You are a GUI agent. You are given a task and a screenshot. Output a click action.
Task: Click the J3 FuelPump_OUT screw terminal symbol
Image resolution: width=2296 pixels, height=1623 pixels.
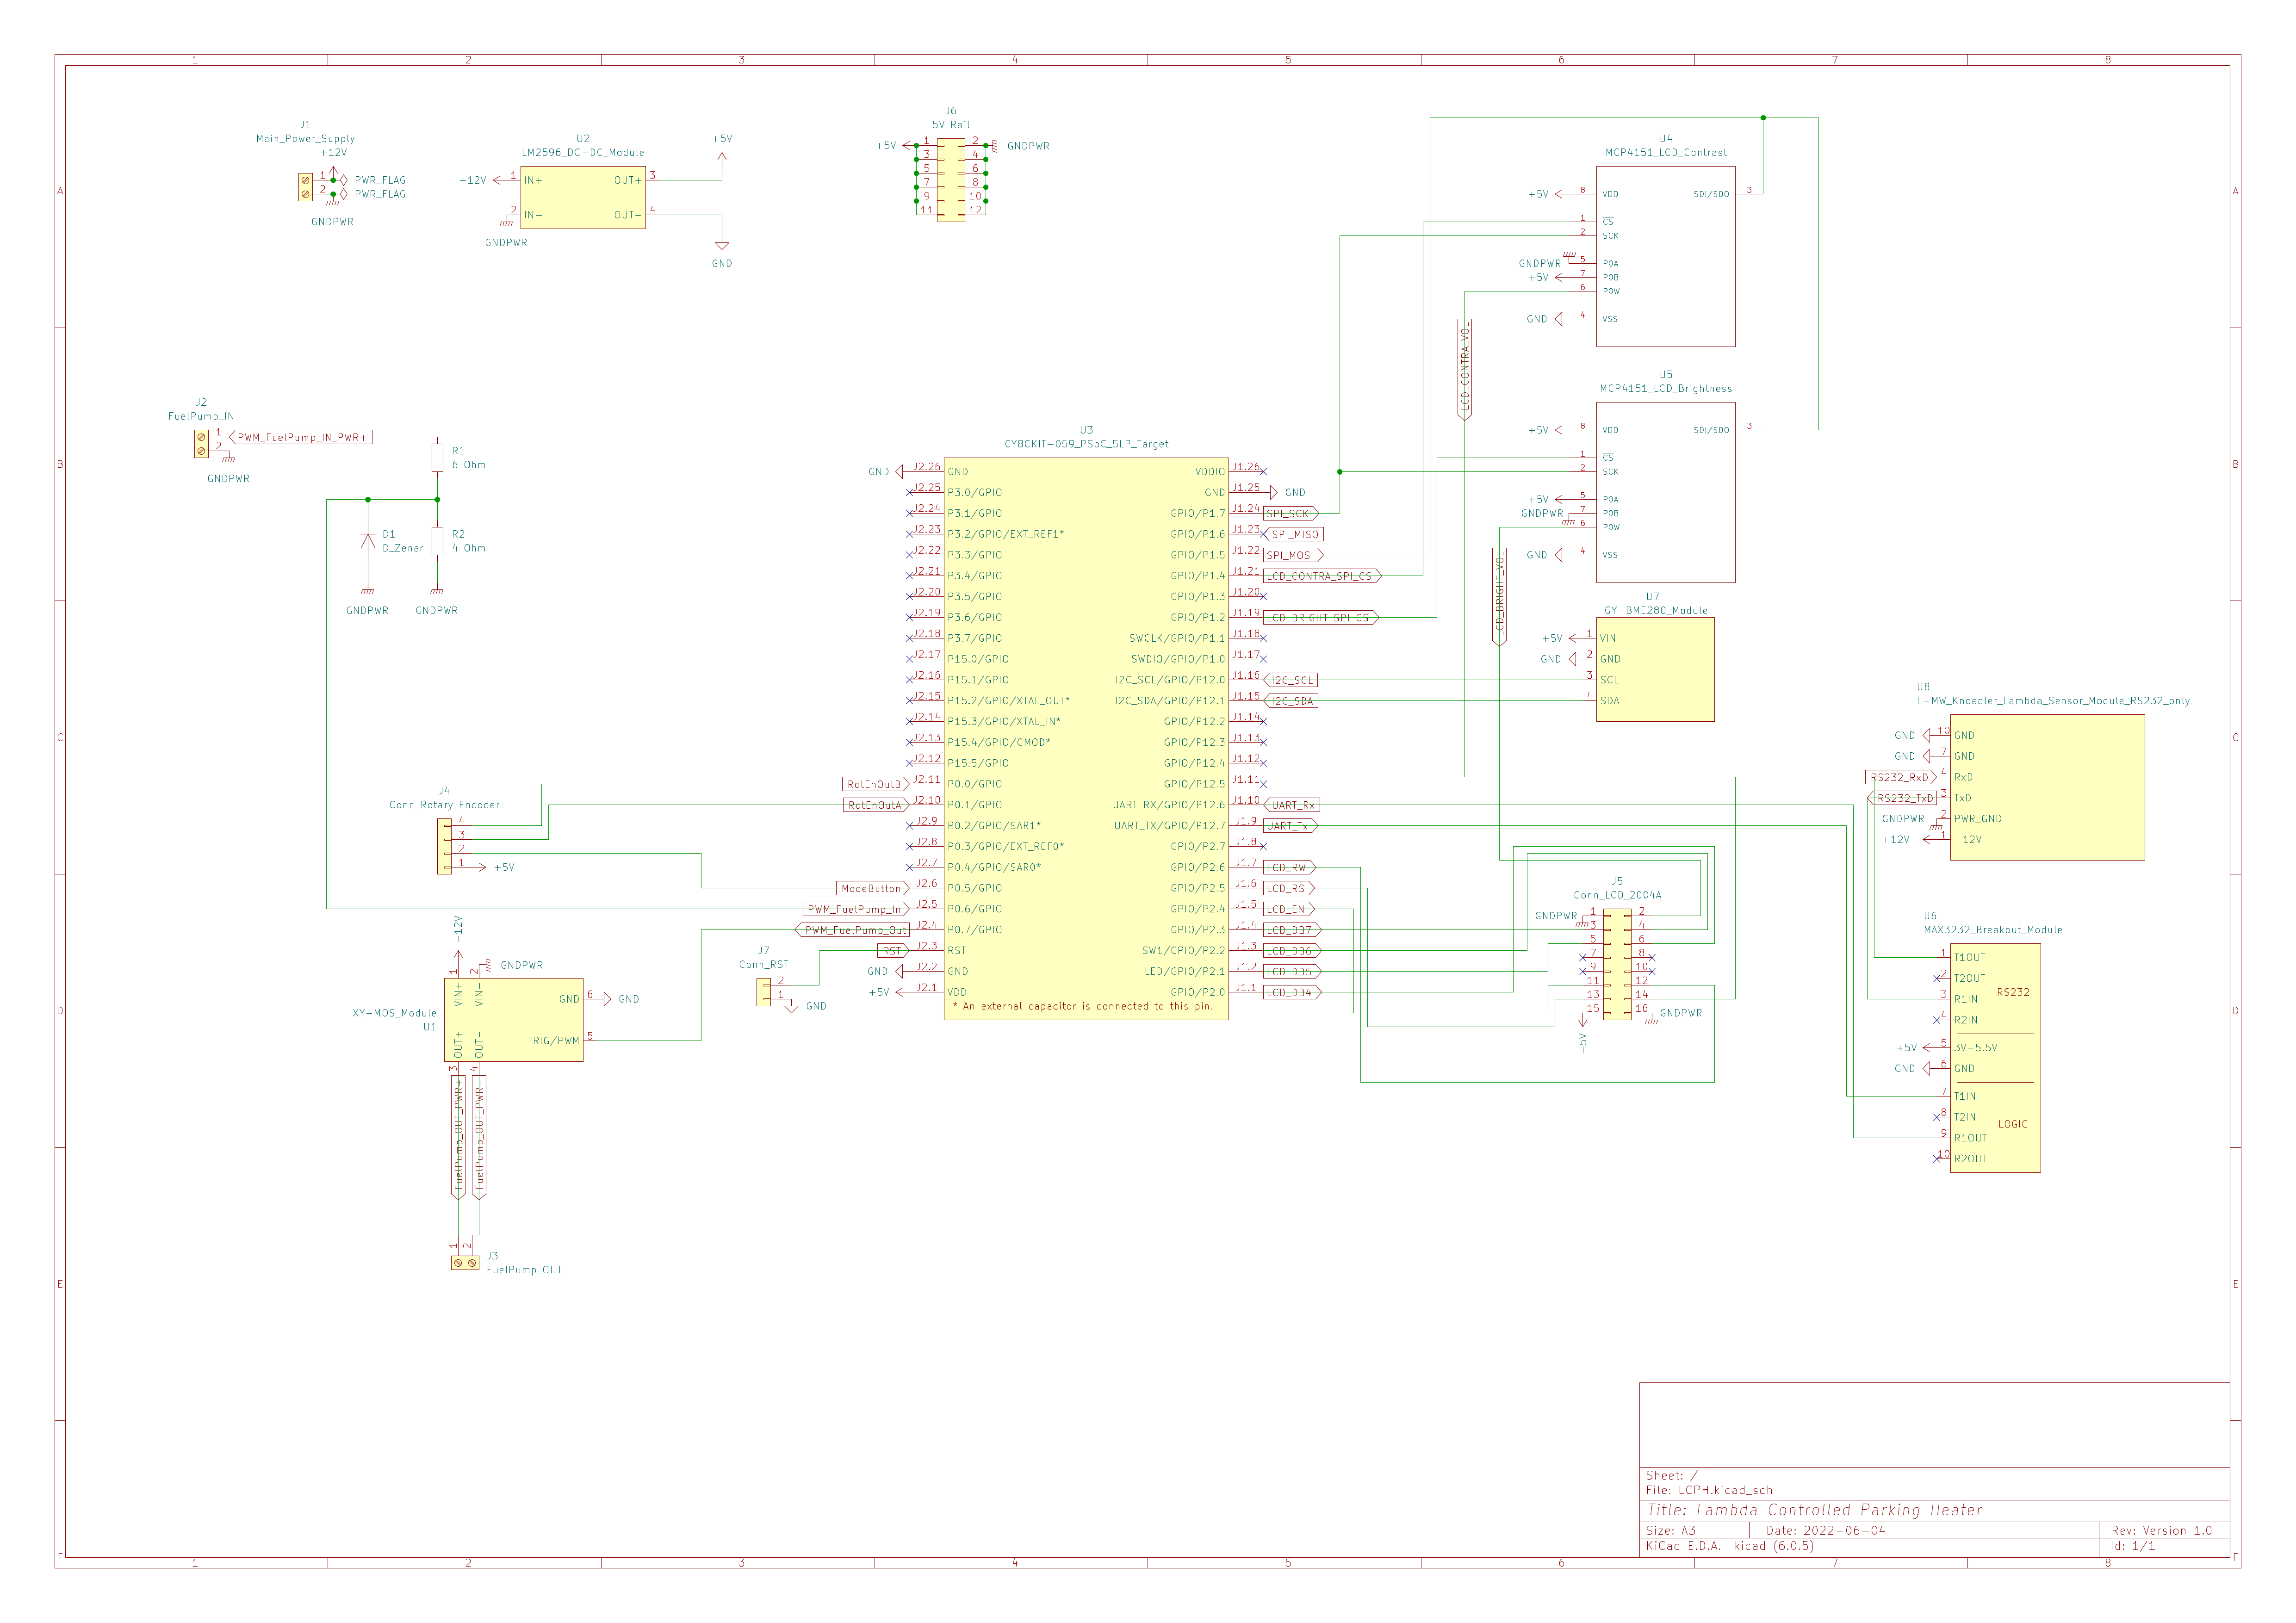coord(465,1263)
